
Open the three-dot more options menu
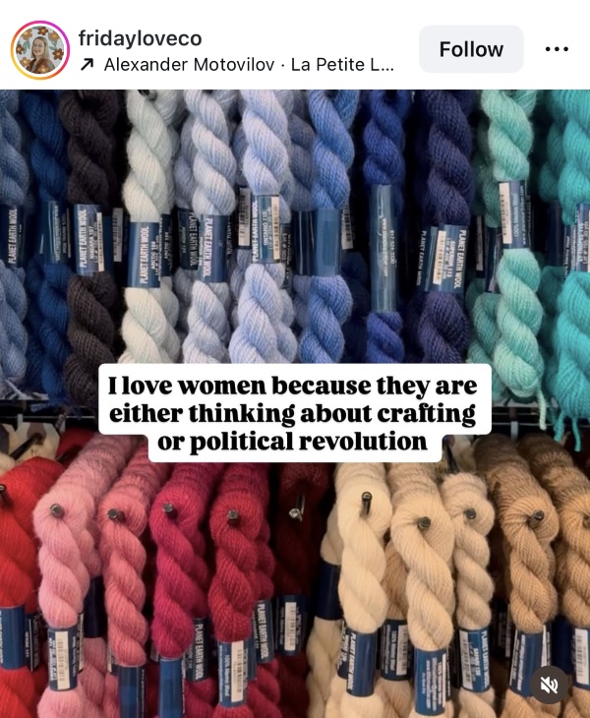(557, 49)
